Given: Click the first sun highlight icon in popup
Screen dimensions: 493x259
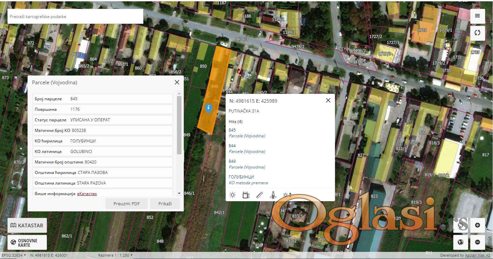Looking at the screenshot, I should click(x=232, y=195).
